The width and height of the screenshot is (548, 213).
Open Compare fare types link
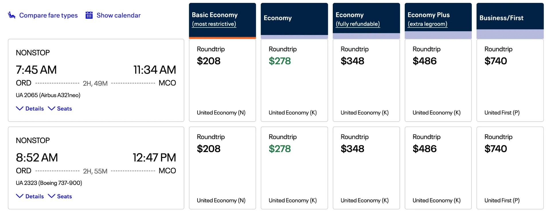[x=48, y=15]
